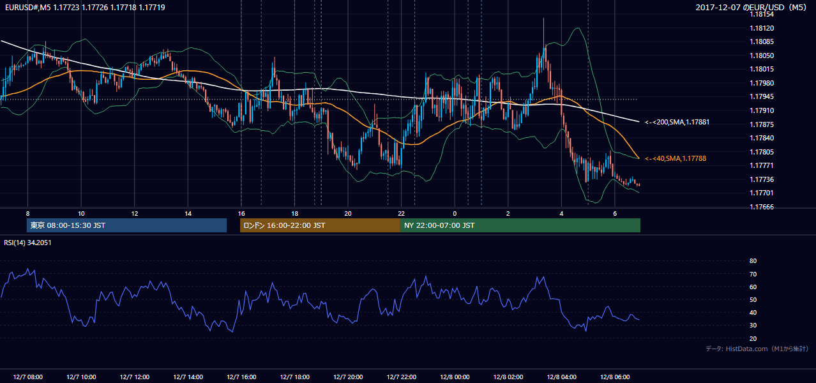
Task: Click price axis value 1.17980
Action: 761,83
